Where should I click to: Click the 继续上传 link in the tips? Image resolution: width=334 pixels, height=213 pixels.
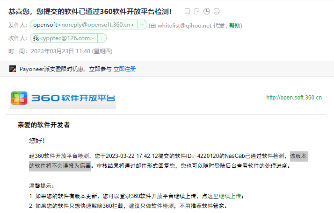[230, 196]
